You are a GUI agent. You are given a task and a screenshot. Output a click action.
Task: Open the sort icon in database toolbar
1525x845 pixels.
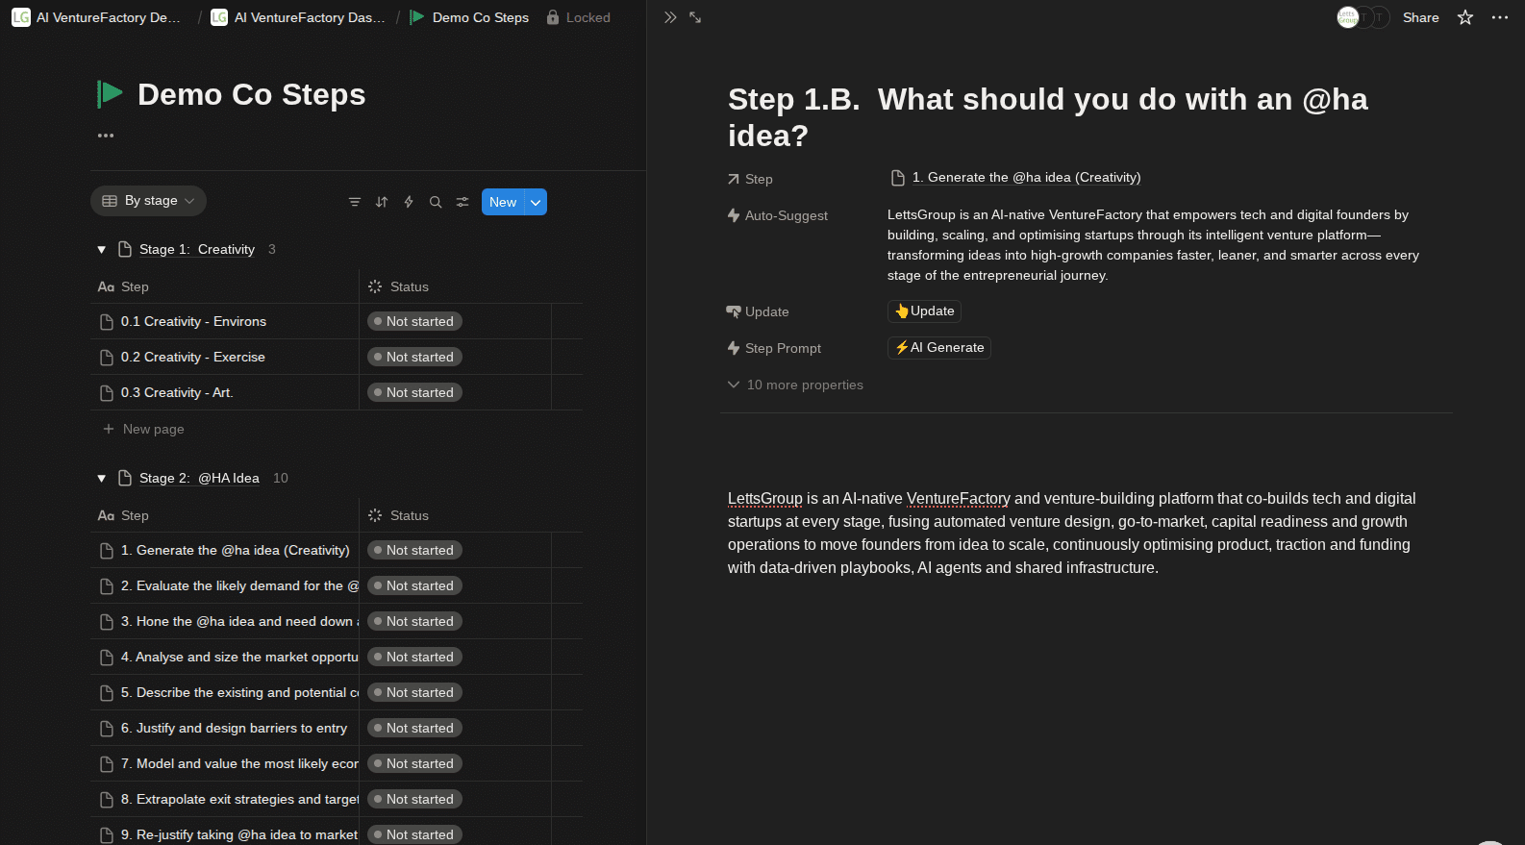pos(382,202)
